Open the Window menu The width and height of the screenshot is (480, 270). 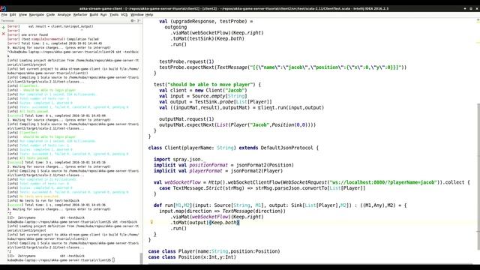click(136, 15)
